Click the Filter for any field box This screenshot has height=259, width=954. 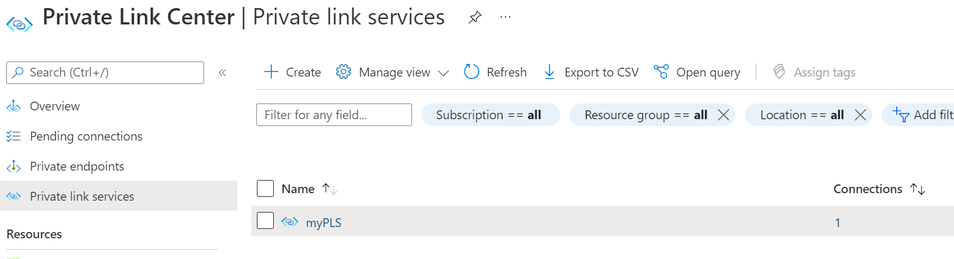(x=333, y=115)
